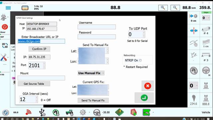Click the red boundary add icon
The width and height of the screenshot is (213, 120).
pos(133,112)
